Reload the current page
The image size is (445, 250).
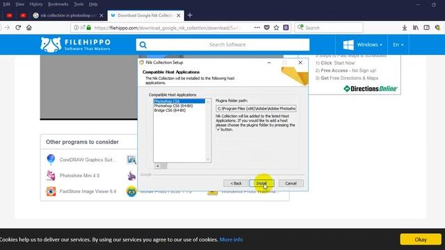(18, 28)
